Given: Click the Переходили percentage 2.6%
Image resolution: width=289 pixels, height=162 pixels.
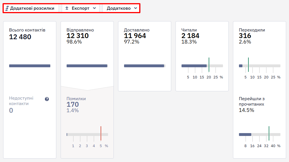Looking at the screenshot, I should click(x=245, y=42).
